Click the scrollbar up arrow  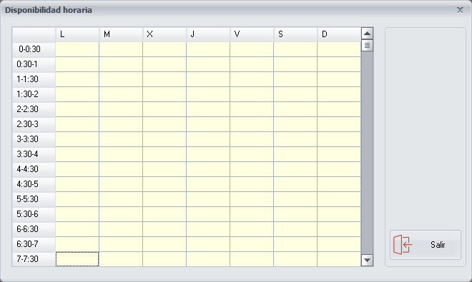(367, 34)
